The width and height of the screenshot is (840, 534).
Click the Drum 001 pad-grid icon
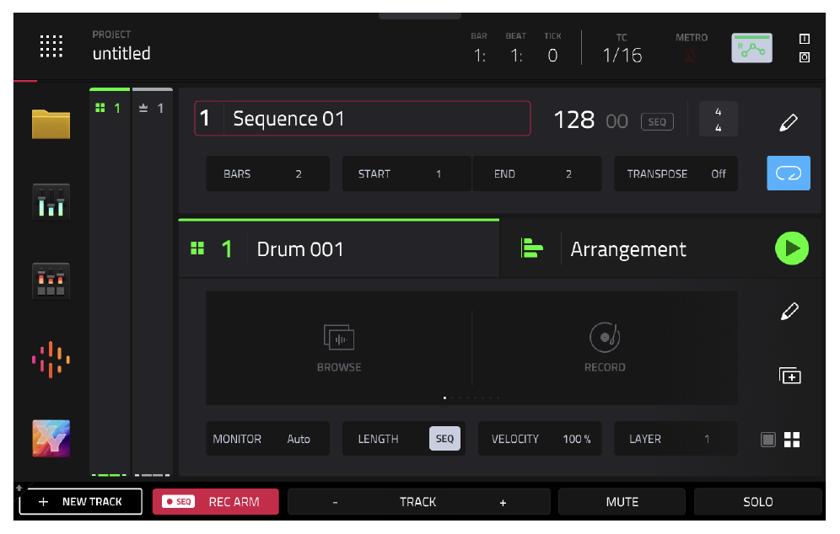click(197, 248)
